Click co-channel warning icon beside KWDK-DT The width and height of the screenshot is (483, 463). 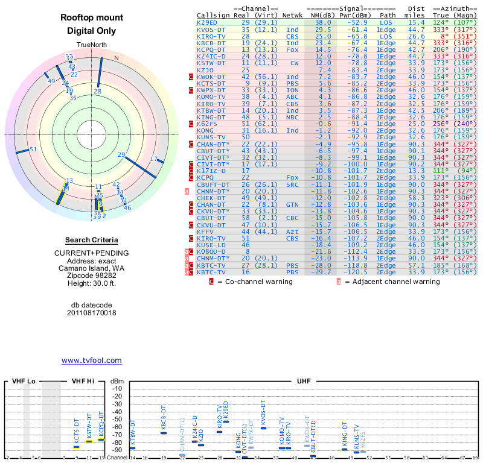tap(191, 77)
